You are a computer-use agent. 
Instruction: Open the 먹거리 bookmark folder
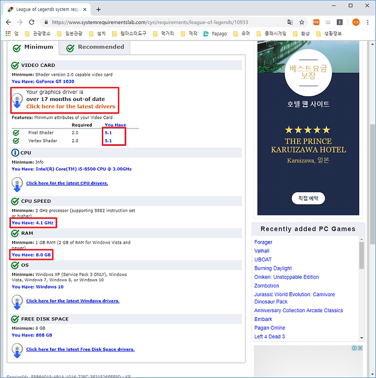(x=163, y=33)
